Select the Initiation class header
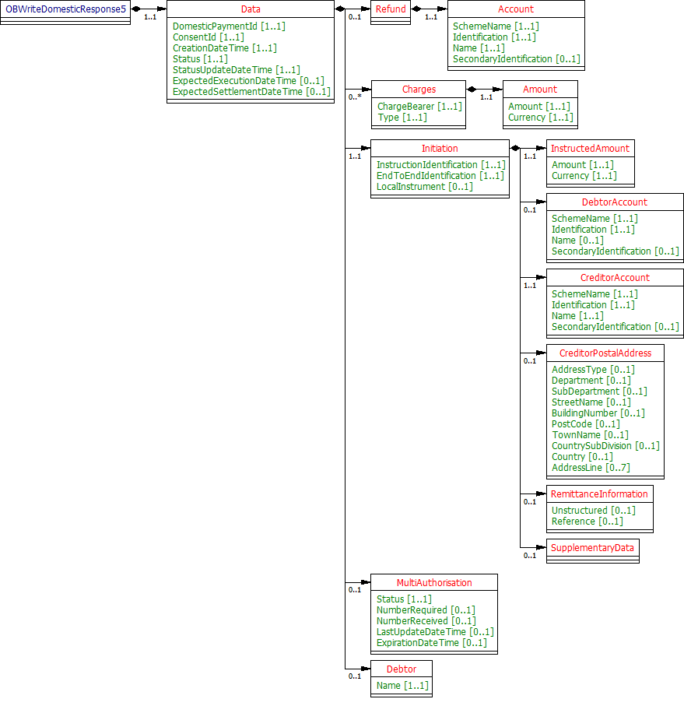This screenshot has height=713, width=684. 440,148
